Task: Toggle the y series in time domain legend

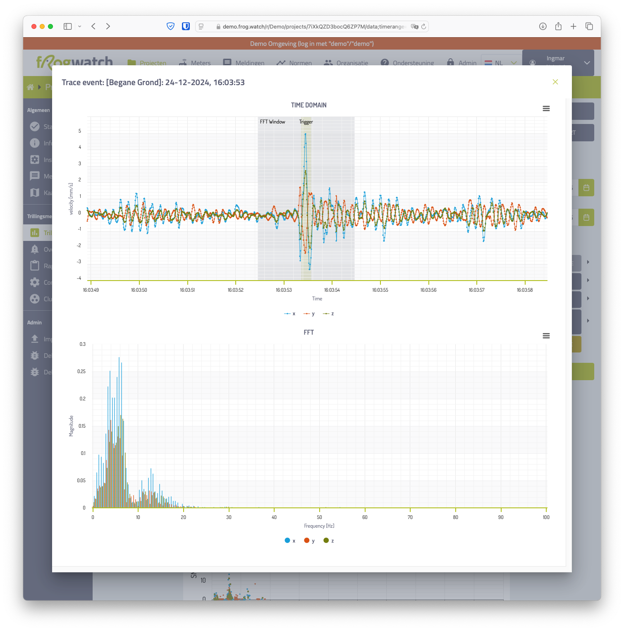Action: (x=309, y=314)
